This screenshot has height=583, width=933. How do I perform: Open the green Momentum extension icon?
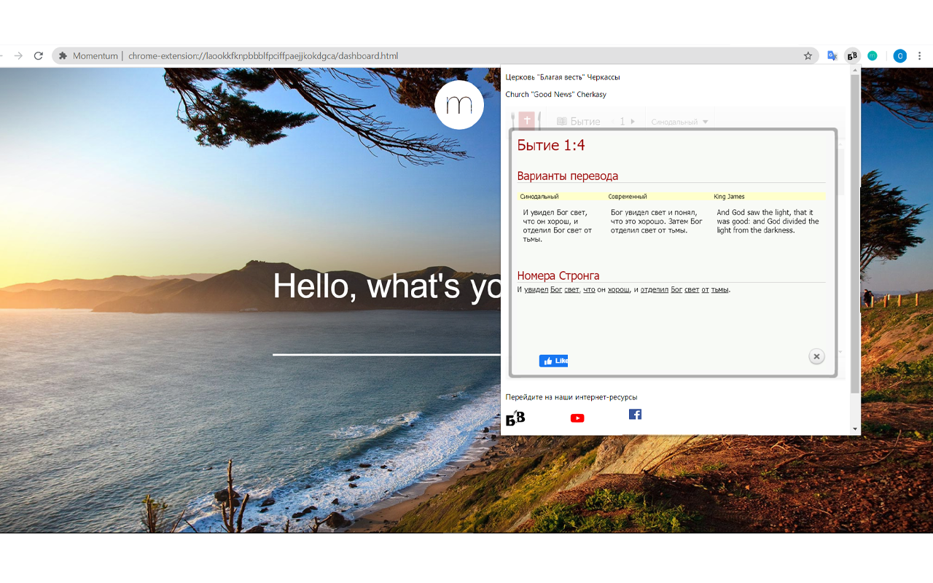point(873,55)
